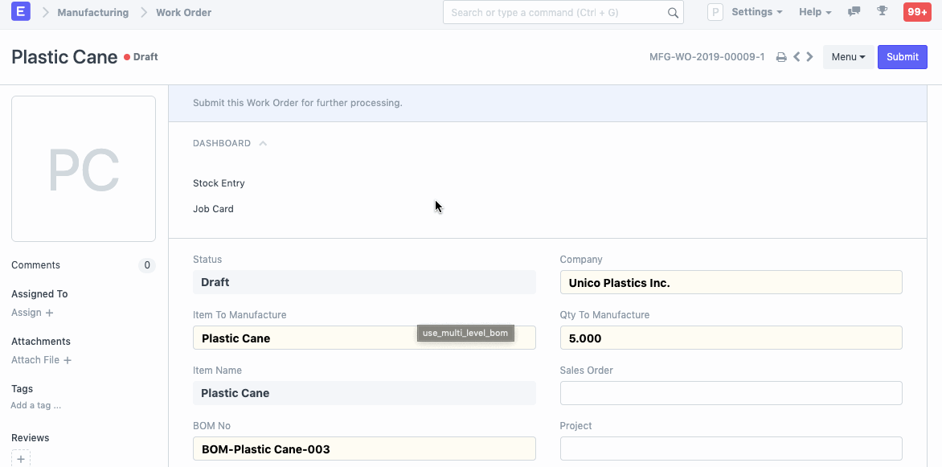This screenshot has width=942, height=467.
Task: Print this work order via printer icon
Action: pyautogui.click(x=780, y=57)
